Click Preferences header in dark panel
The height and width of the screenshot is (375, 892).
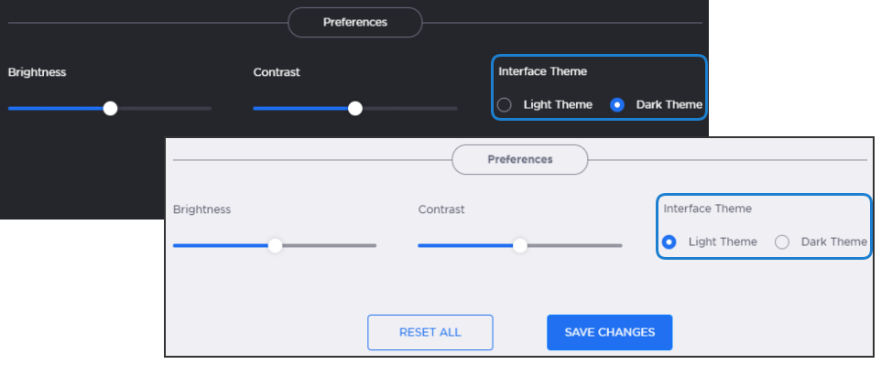[355, 22]
